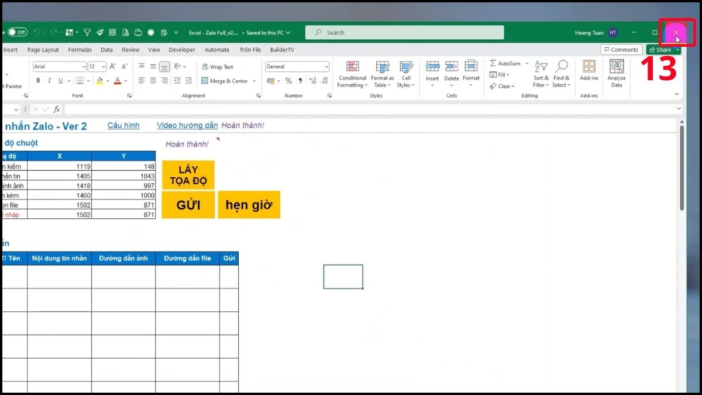Image resolution: width=702 pixels, height=395 pixels.
Task: Switch to the Formulas tab
Action: (80, 50)
